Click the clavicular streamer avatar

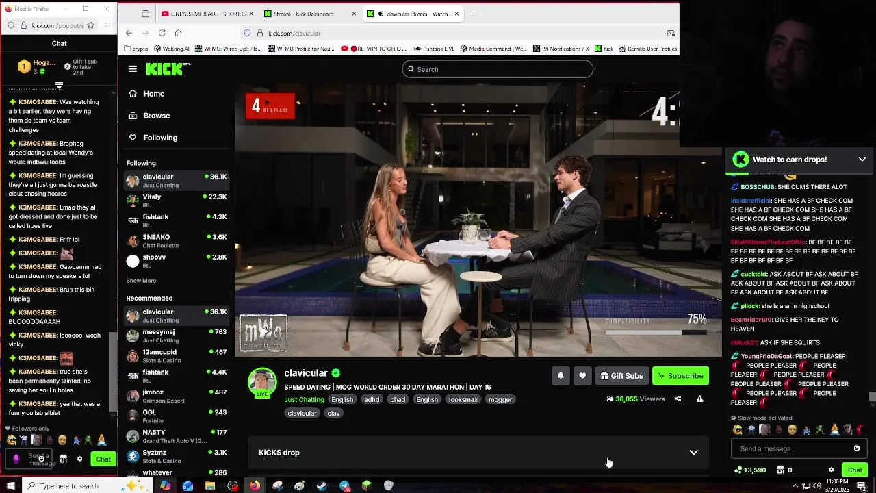point(262,382)
